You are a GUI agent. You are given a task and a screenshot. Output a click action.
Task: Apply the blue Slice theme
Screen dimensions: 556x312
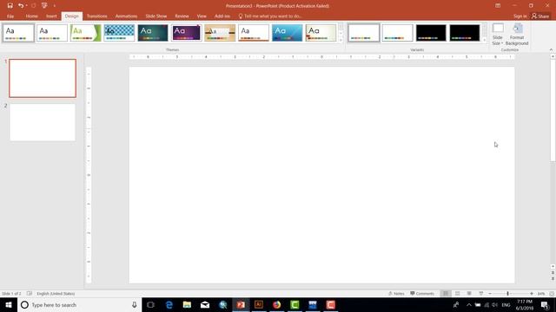[x=288, y=33]
